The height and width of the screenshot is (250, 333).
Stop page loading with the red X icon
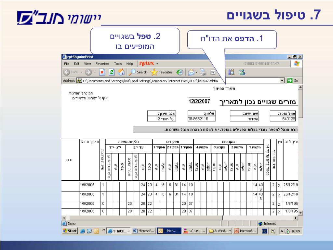click(x=102, y=72)
